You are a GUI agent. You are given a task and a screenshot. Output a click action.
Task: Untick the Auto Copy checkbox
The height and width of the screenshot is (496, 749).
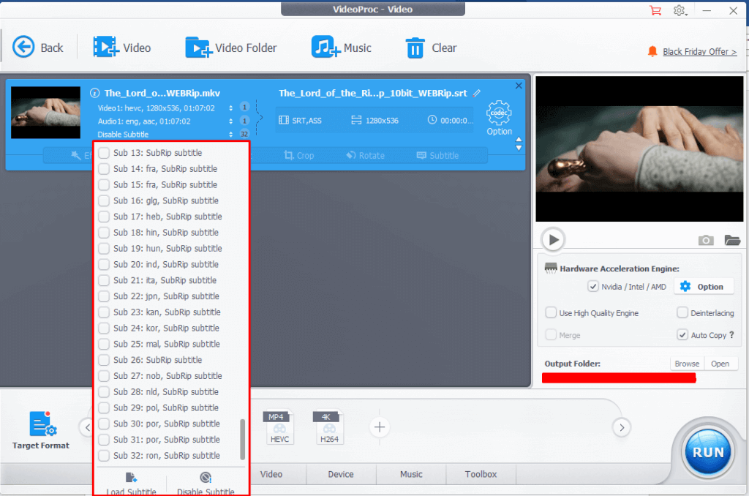tap(682, 335)
